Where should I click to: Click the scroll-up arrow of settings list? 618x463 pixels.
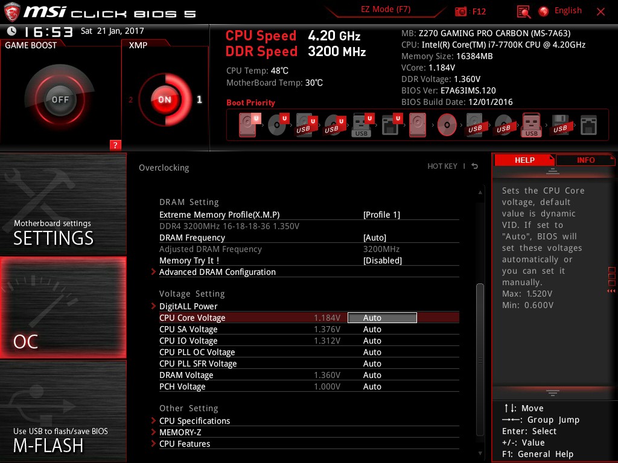[x=480, y=192]
